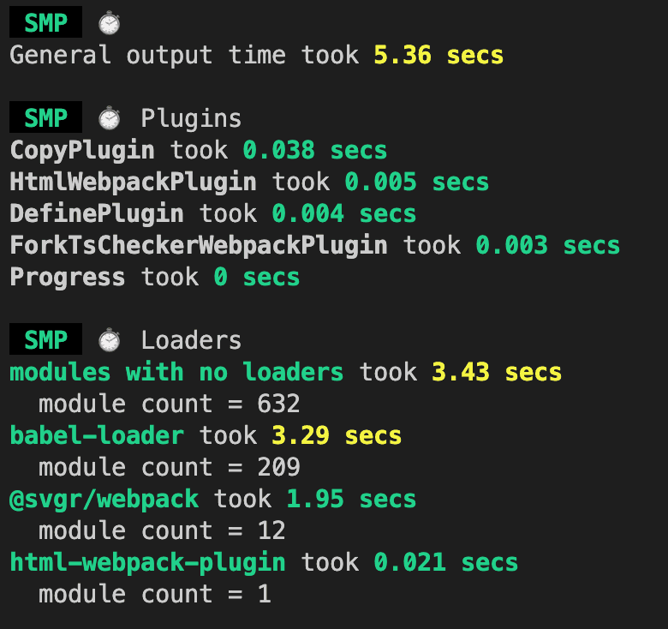Click the SMP badge in the Plugins header
This screenshot has width=668, height=629.
(x=45, y=118)
